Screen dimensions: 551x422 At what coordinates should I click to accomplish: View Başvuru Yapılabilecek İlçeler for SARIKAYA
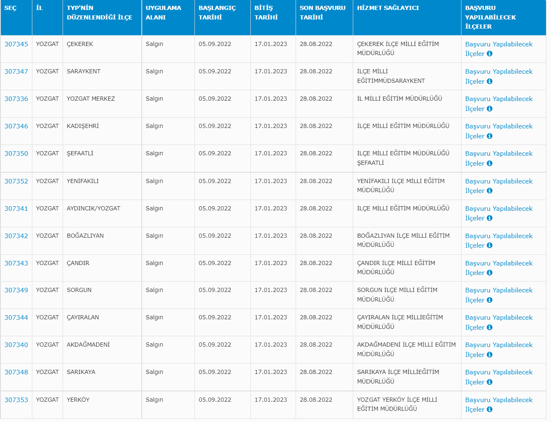point(498,372)
